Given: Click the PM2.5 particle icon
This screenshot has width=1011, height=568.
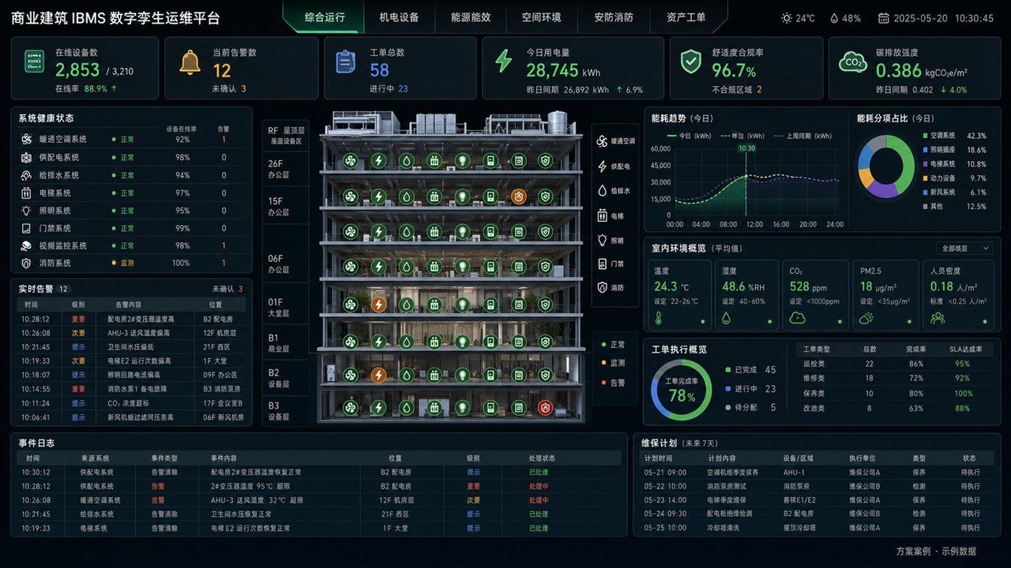Looking at the screenshot, I should pos(866,318).
